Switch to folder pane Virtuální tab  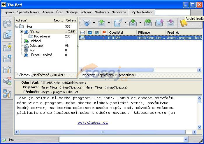(x=57, y=75)
